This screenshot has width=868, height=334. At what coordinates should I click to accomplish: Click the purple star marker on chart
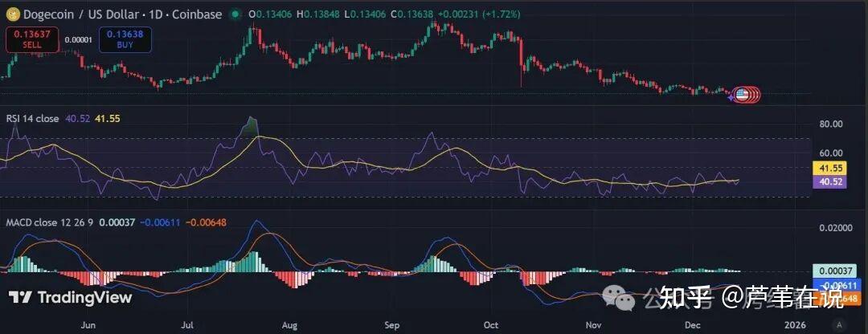coord(731,97)
